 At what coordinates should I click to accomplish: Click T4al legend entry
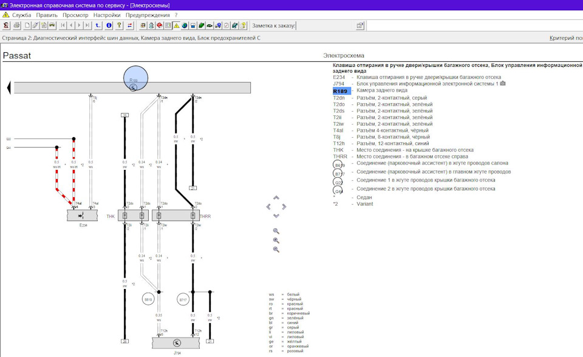pos(338,131)
